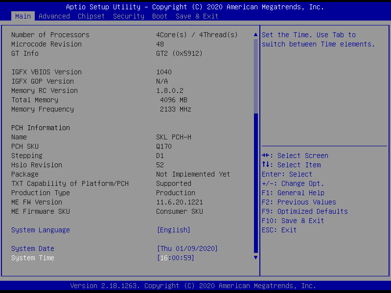Click the scrollbar up arrow
The width and height of the screenshot is (391, 293).
pyautogui.click(x=255, y=35)
